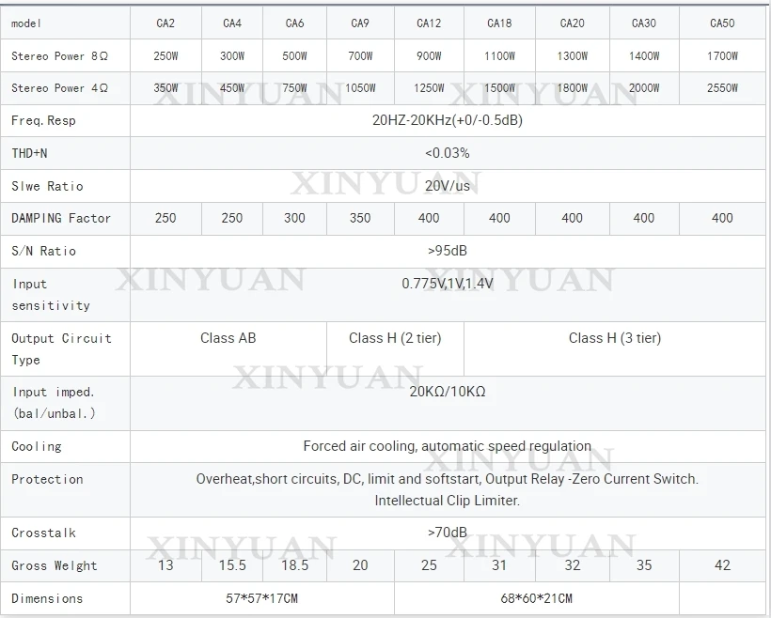The height and width of the screenshot is (618, 771).
Task: Click the 'Input imped. (bal/unbal.)' label
Action: click(54, 403)
